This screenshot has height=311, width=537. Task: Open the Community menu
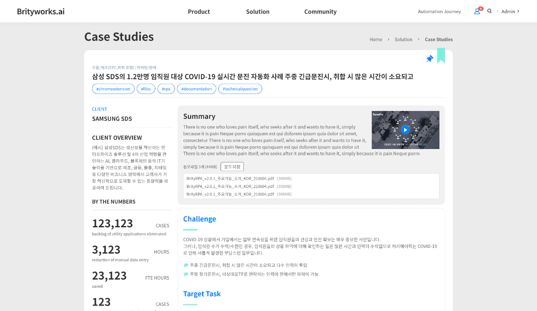point(320,12)
